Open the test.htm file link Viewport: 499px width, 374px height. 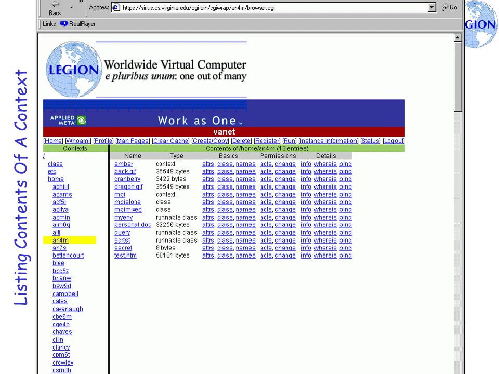(125, 256)
